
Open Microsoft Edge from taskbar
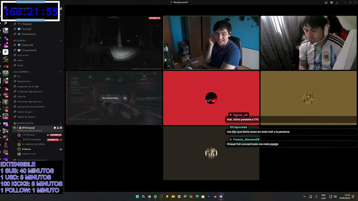pos(197,197)
